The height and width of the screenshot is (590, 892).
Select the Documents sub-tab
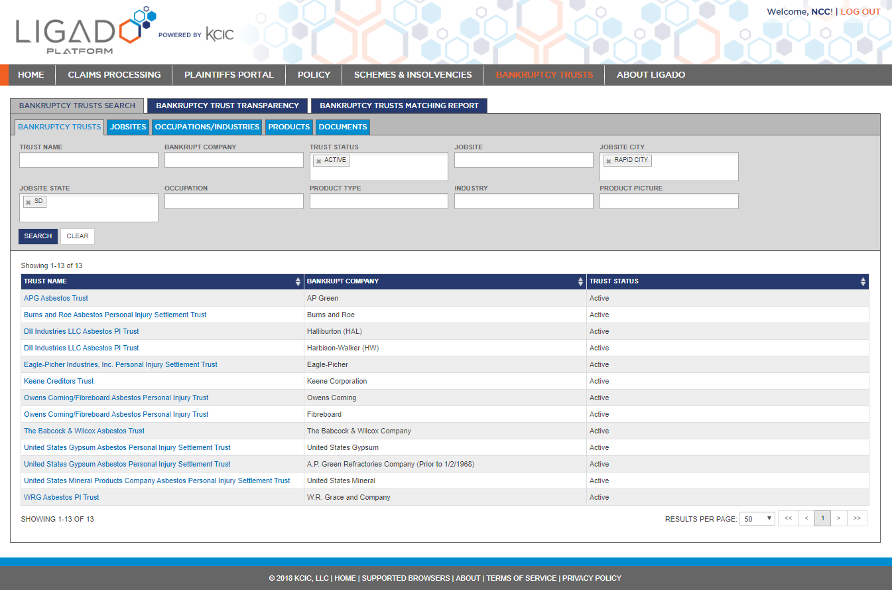click(343, 127)
